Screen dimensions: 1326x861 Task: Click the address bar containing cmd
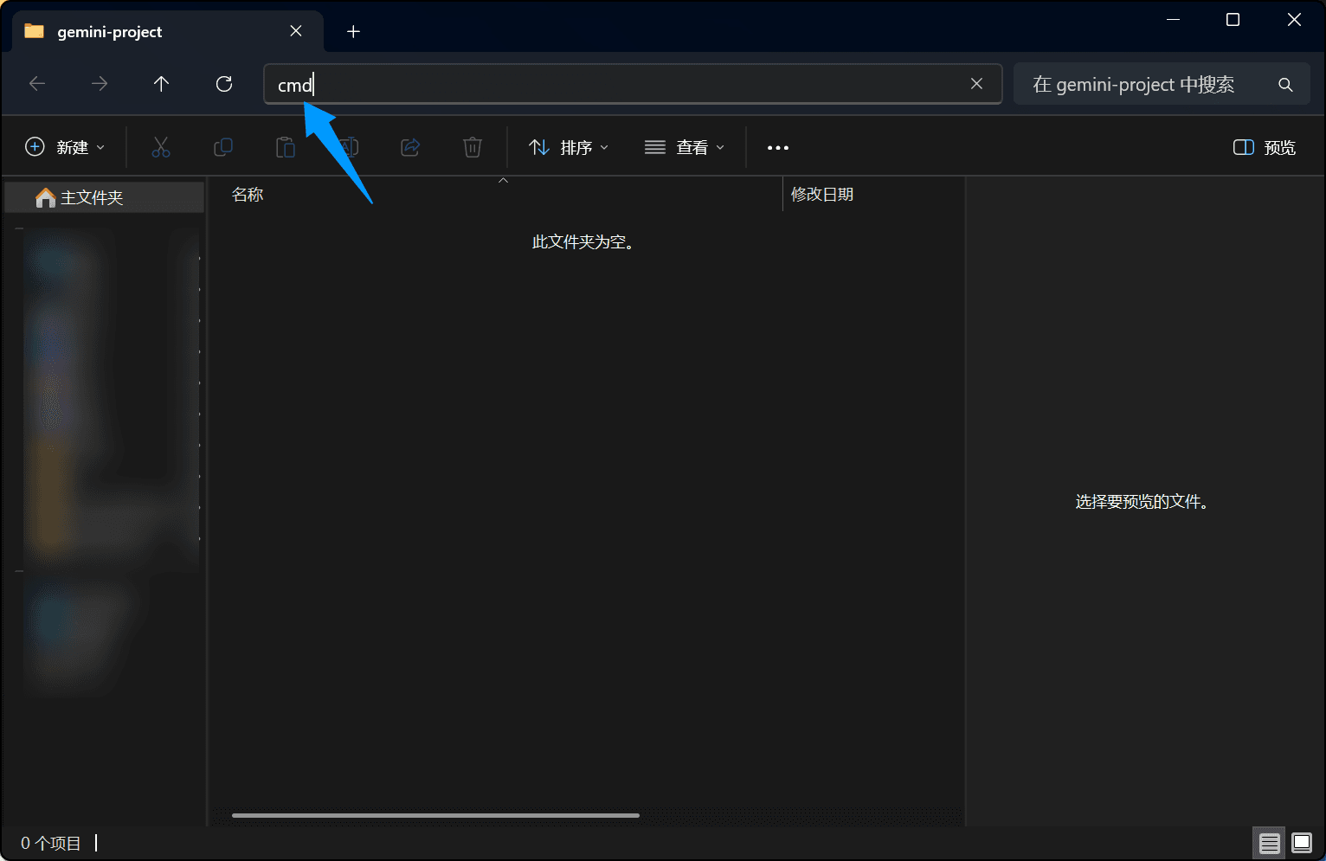click(x=633, y=84)
